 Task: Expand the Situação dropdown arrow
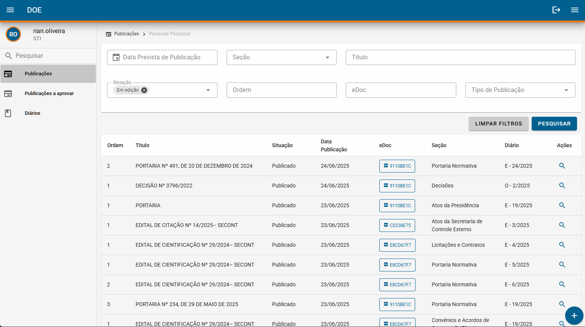(x=208, y=90)
